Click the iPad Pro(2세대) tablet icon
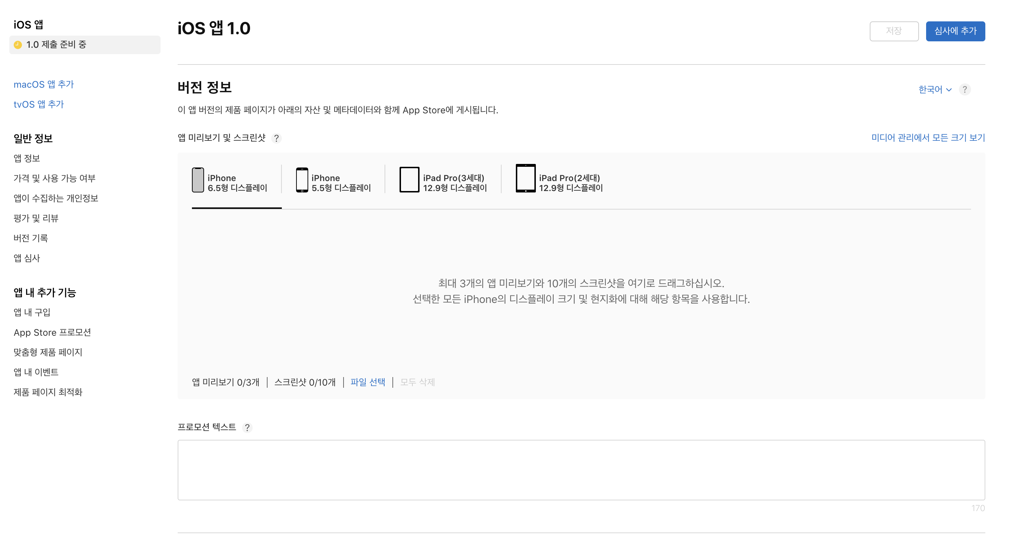This screenshot has width=1021, height=546. pos(525,179)
